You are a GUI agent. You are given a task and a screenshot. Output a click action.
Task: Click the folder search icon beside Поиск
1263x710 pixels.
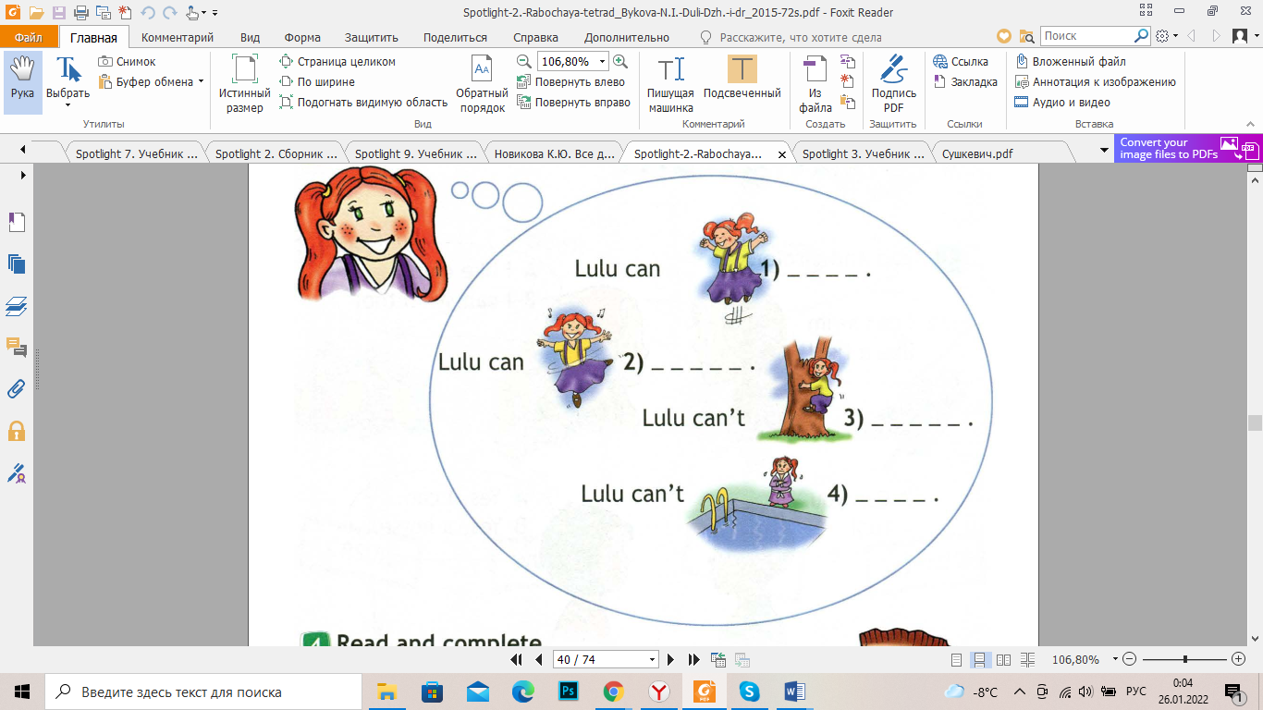[1026, 36]
